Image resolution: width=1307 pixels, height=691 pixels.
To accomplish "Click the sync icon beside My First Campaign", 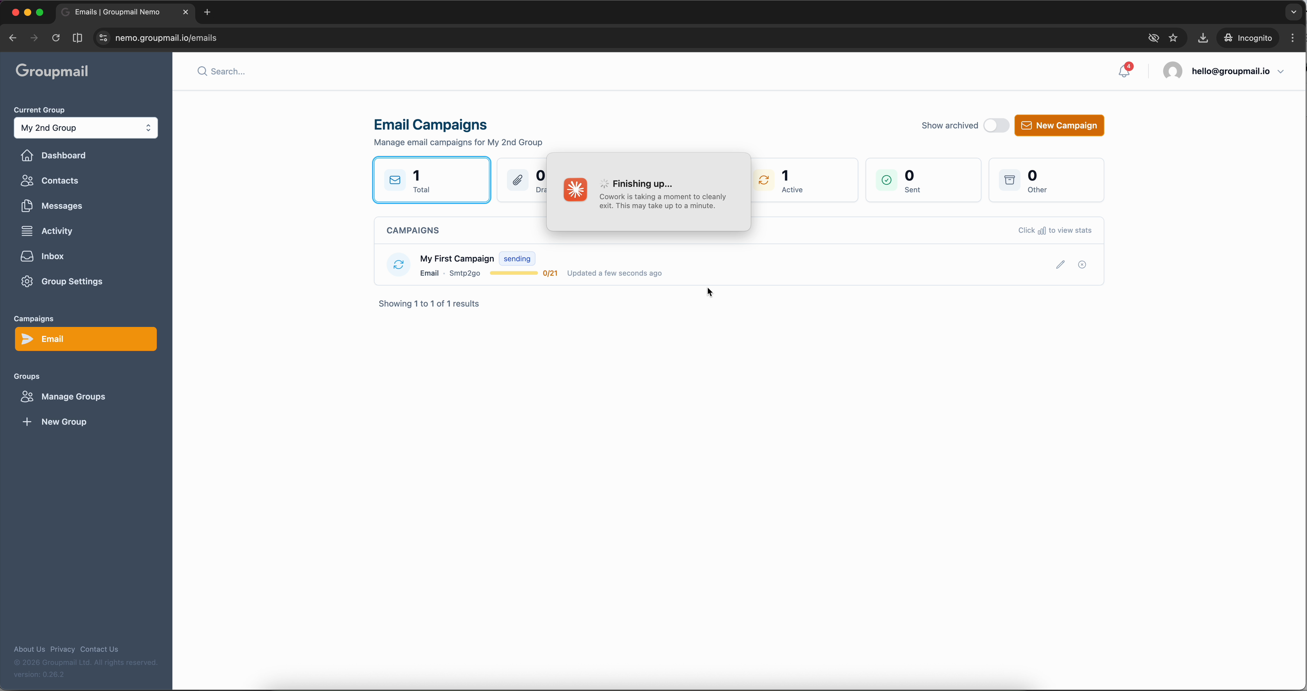I will point(398,265).
